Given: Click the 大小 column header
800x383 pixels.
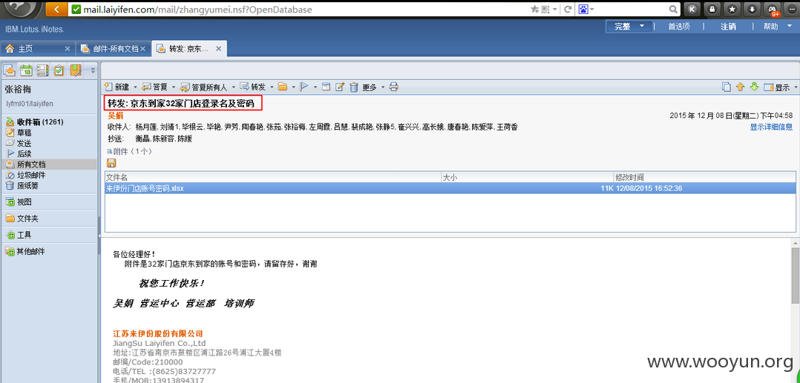Looking at the screenshot, I should [x=528, y=177].
